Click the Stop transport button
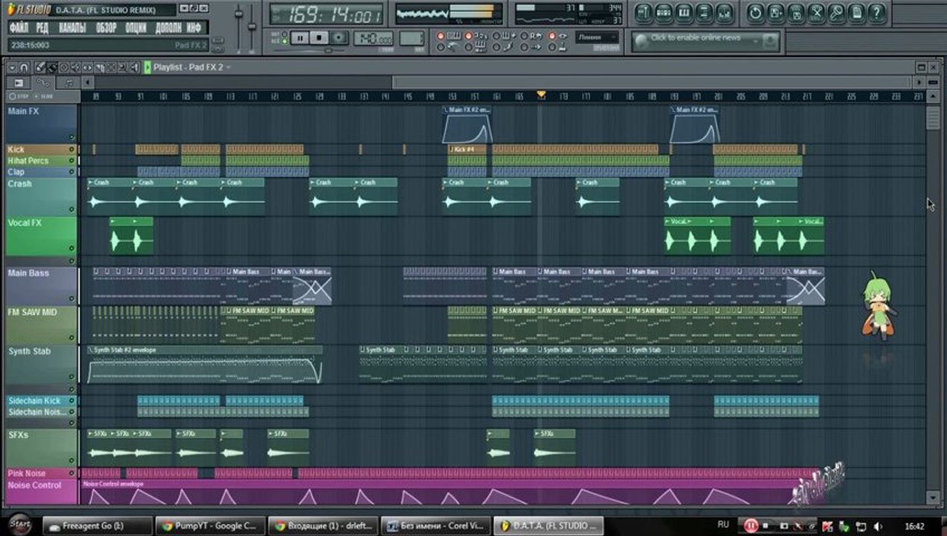Screen dimensions: 947x536 pos(319,38)
